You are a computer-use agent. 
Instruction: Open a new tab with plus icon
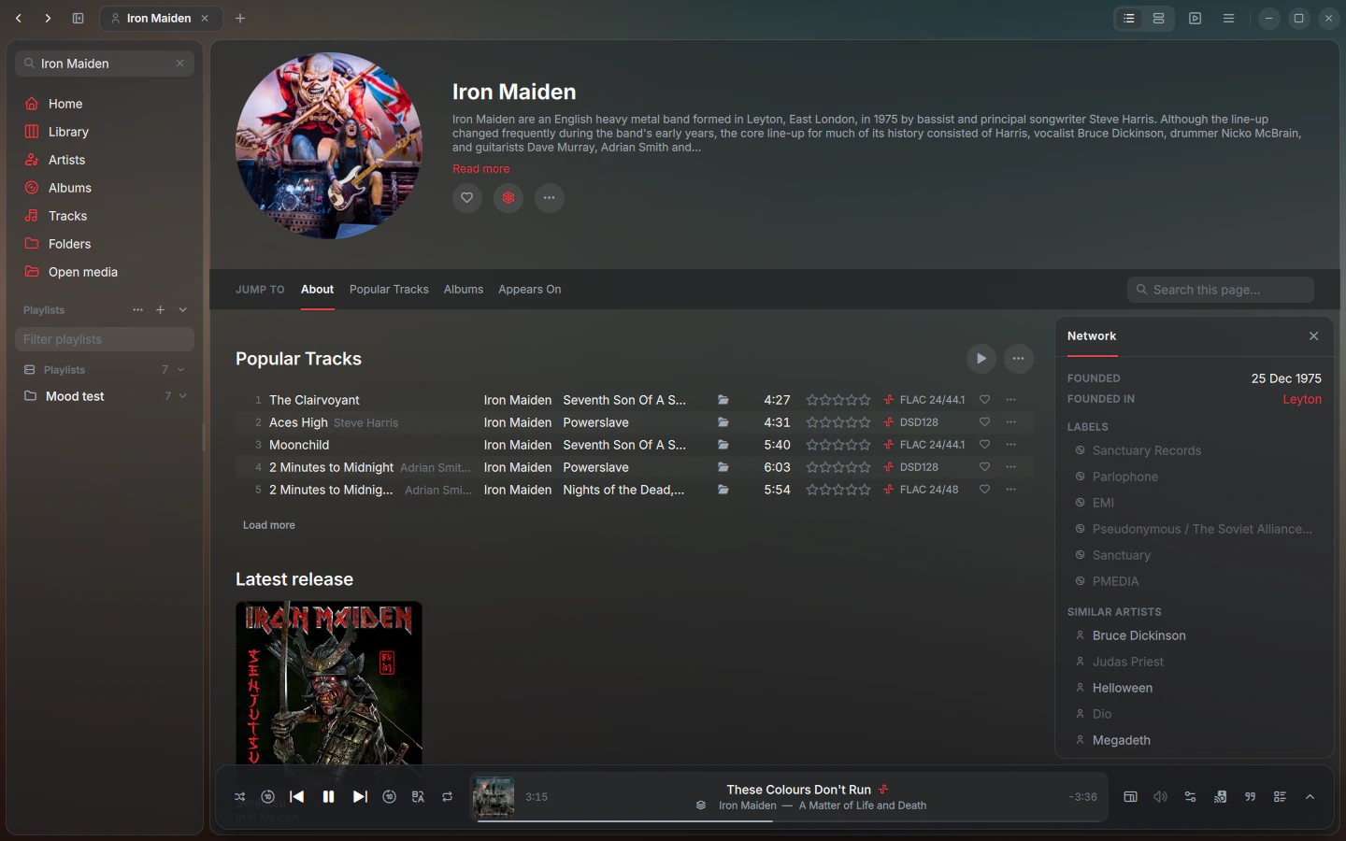[240, 18]
